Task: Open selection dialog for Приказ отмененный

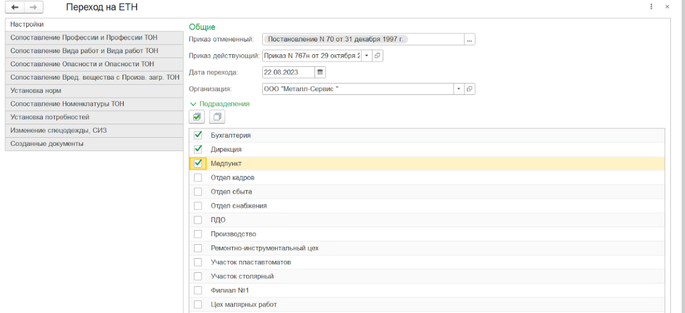Action: 469,39
